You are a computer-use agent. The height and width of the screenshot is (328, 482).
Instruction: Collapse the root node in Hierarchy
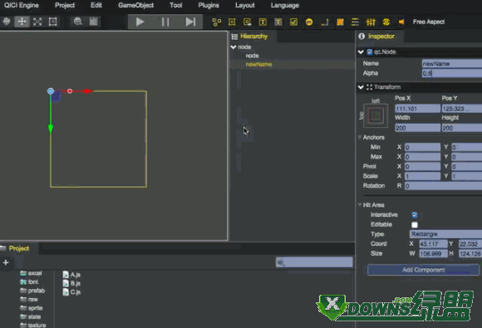point(234,47)
